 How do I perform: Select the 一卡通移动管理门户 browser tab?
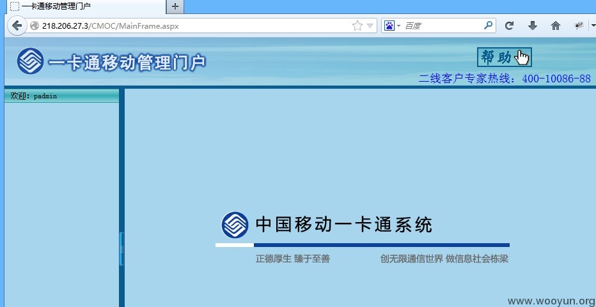point(85,6)
